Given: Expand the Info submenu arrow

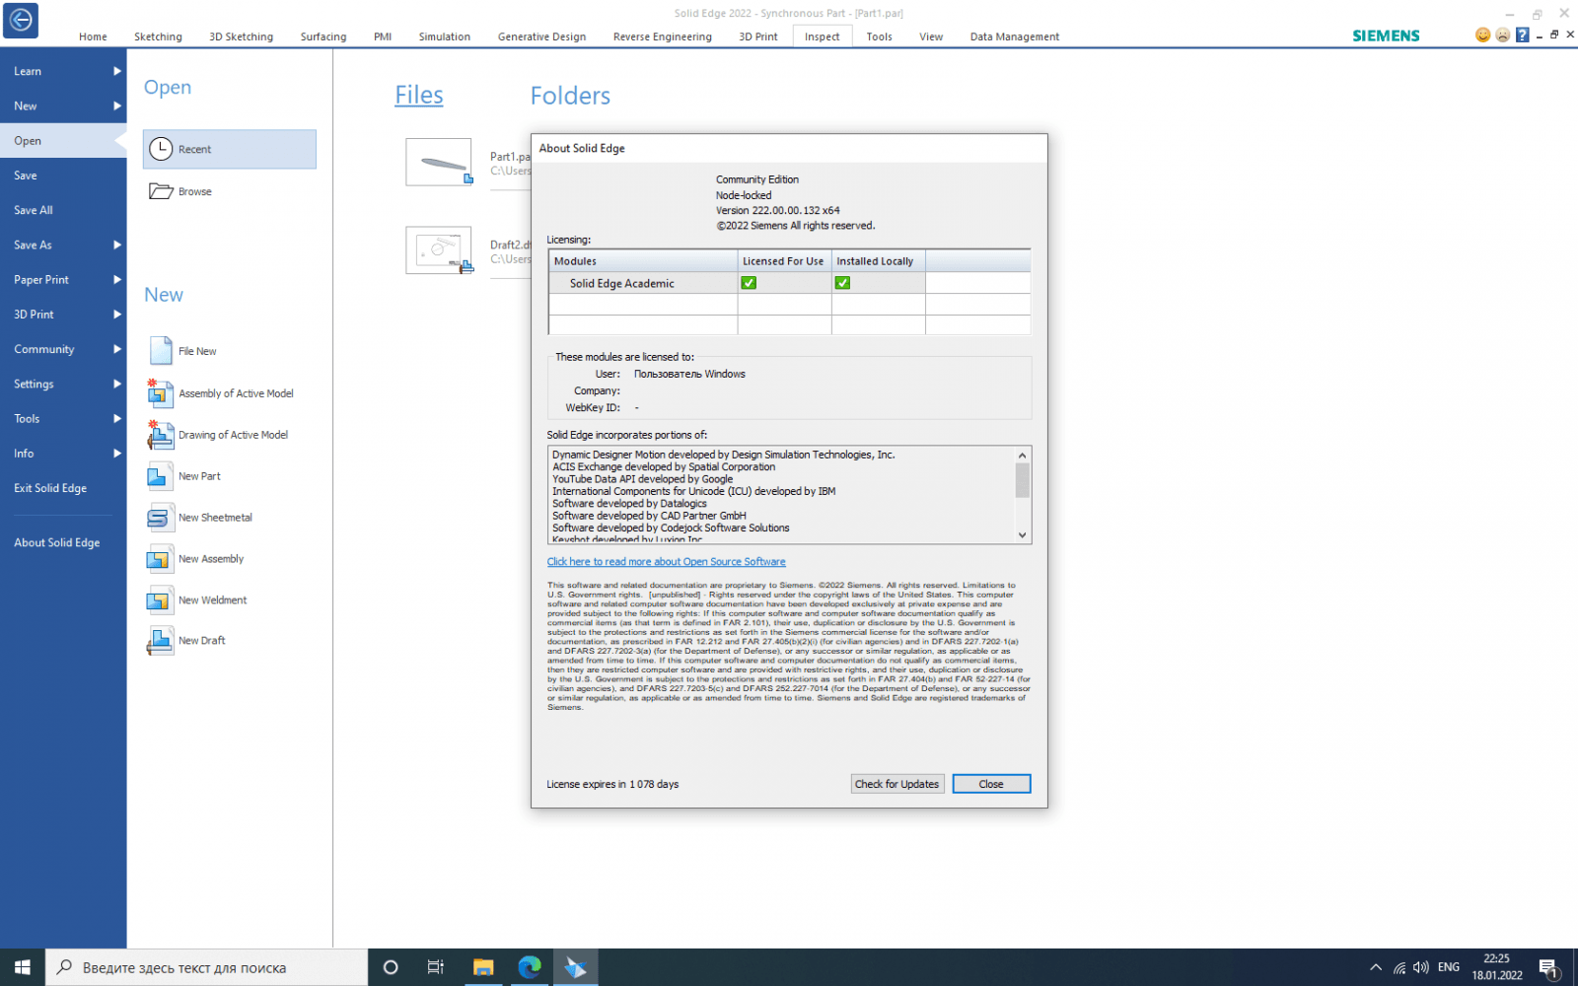Looking at the screenshot, I should pos(117,454).
